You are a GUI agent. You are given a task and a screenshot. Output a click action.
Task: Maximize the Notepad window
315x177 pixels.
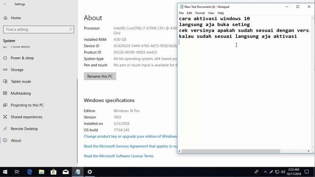tap(298, 6)
